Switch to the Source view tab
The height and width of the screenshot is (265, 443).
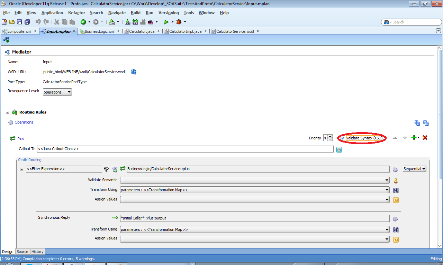click(x=22, y=252)
